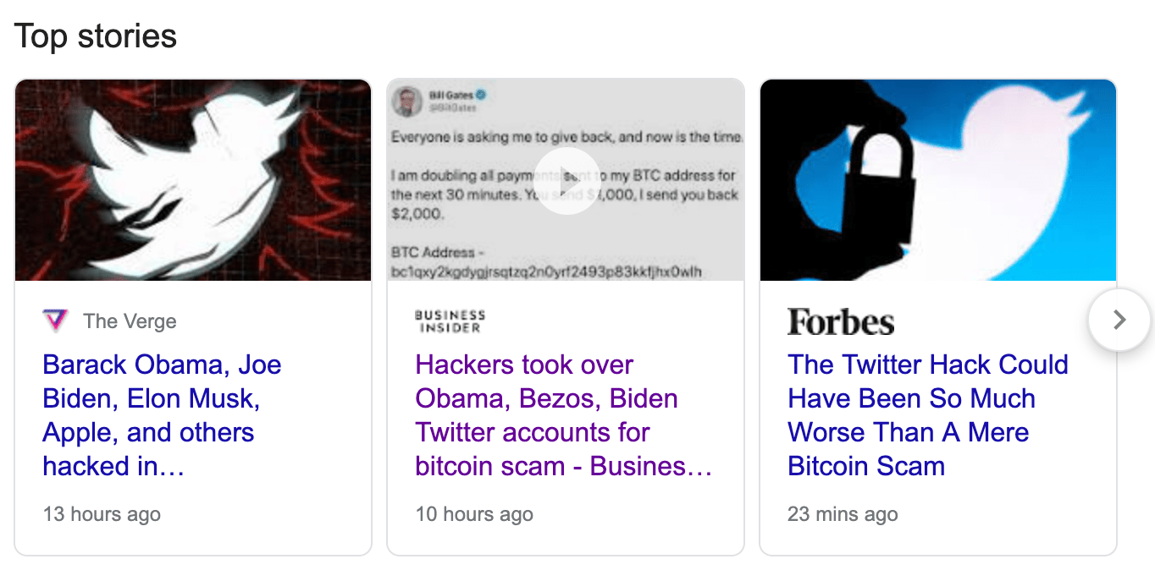Click the '23 mins ago' timestamp
The width and height of the screenshot is (1155, 570).
pyautogui.click(x=843, y=513)
